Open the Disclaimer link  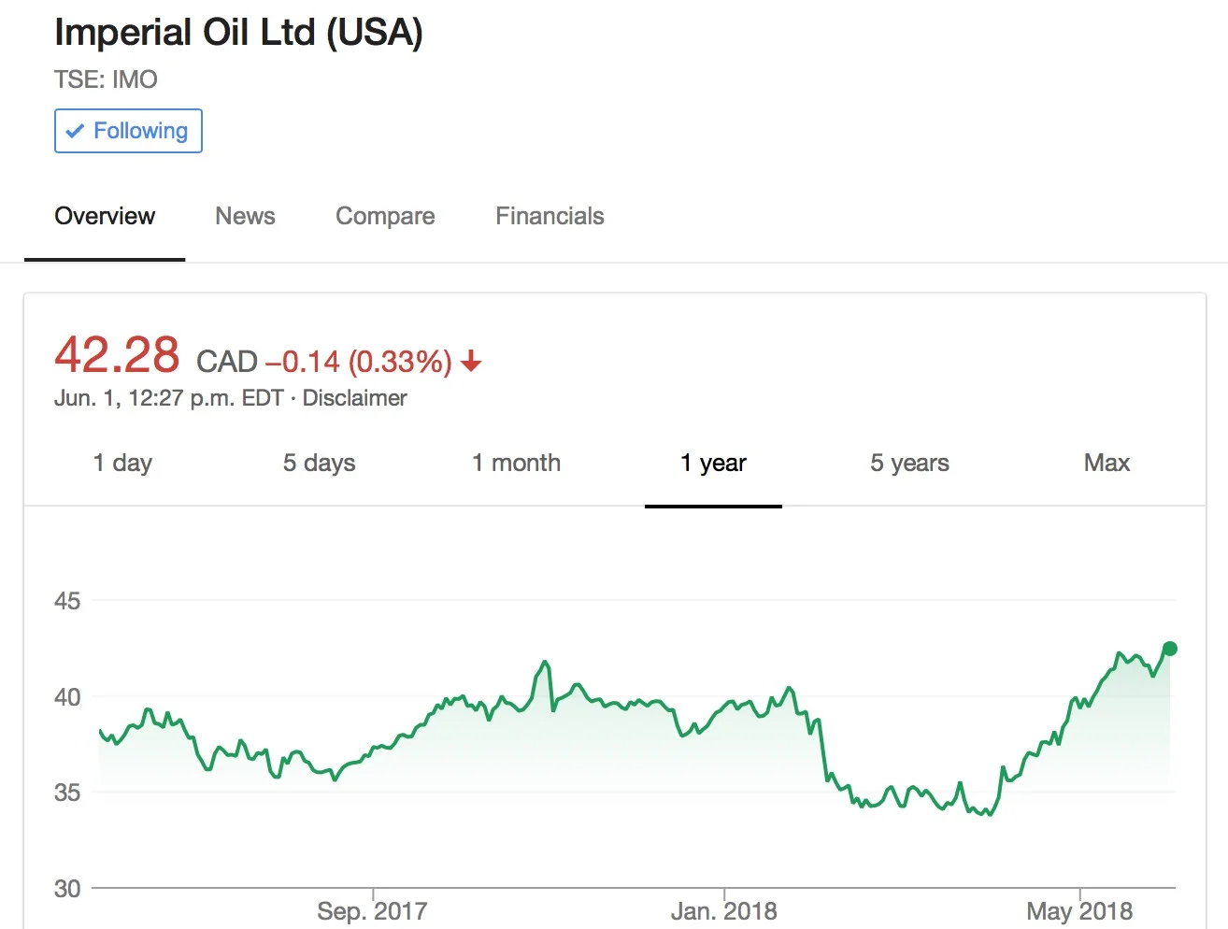click(x=355, y=398)
